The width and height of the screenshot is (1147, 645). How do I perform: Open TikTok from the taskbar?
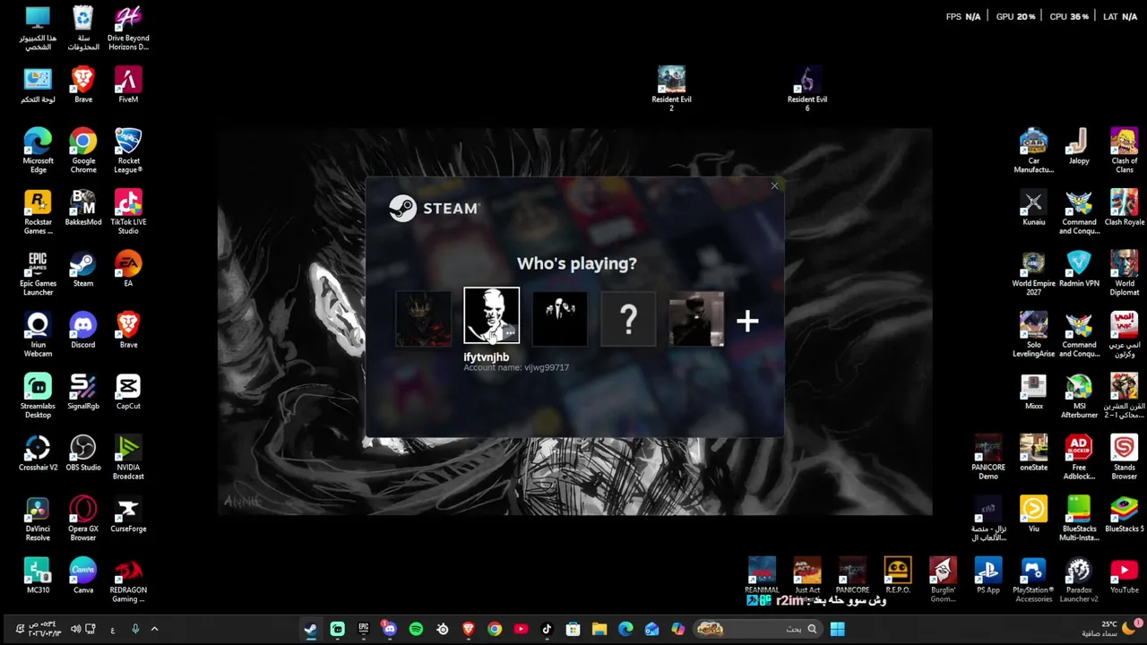tap(547, 629)
